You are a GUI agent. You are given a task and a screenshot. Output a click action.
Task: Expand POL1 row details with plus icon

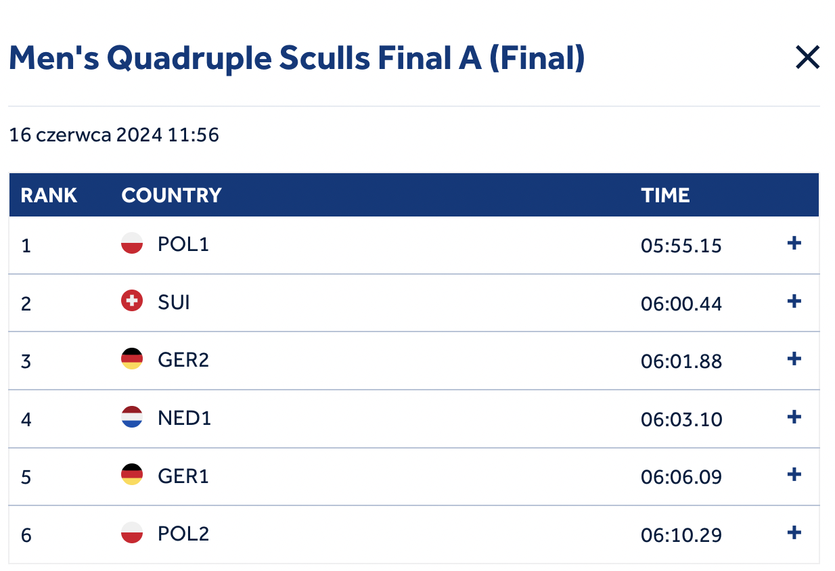click(794, 244)
